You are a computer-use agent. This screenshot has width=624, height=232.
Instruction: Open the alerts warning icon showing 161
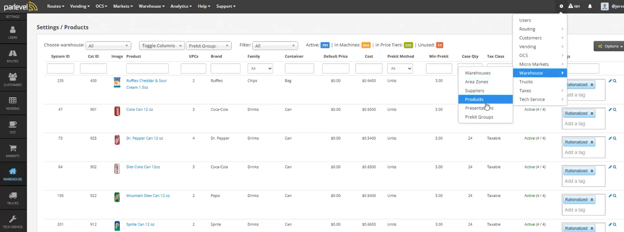(574, 6)
